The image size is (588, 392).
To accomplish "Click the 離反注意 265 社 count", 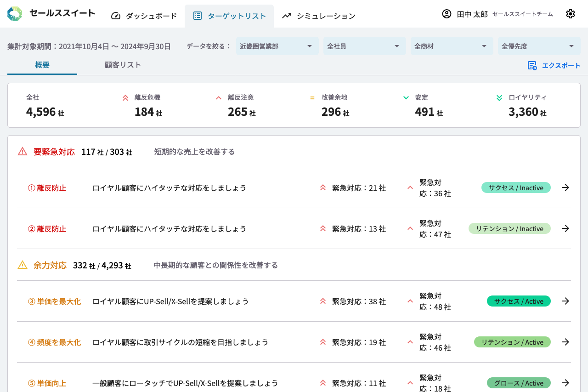I will click(x=242, y=112).
